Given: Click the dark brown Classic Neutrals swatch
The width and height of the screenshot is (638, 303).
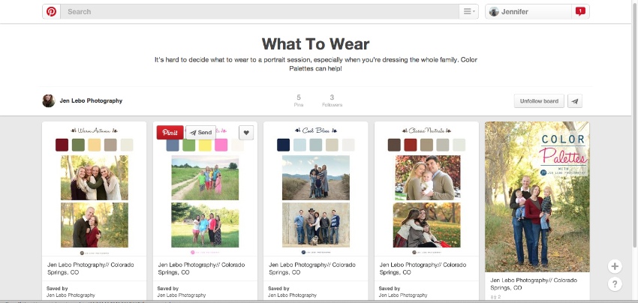Looking at the screenshot, I should pyautogui.click(x=394, y=145).
